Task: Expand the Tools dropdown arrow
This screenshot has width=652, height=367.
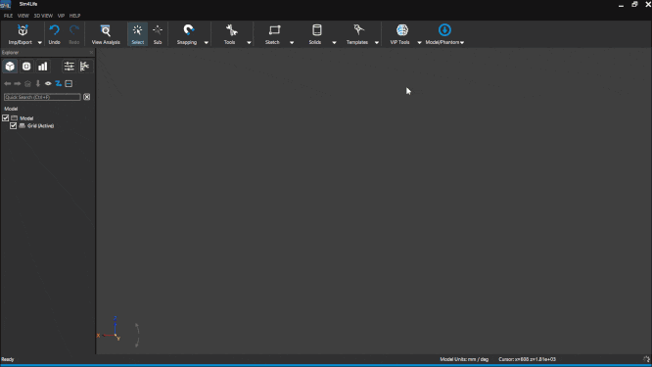Action: point(249,42)
